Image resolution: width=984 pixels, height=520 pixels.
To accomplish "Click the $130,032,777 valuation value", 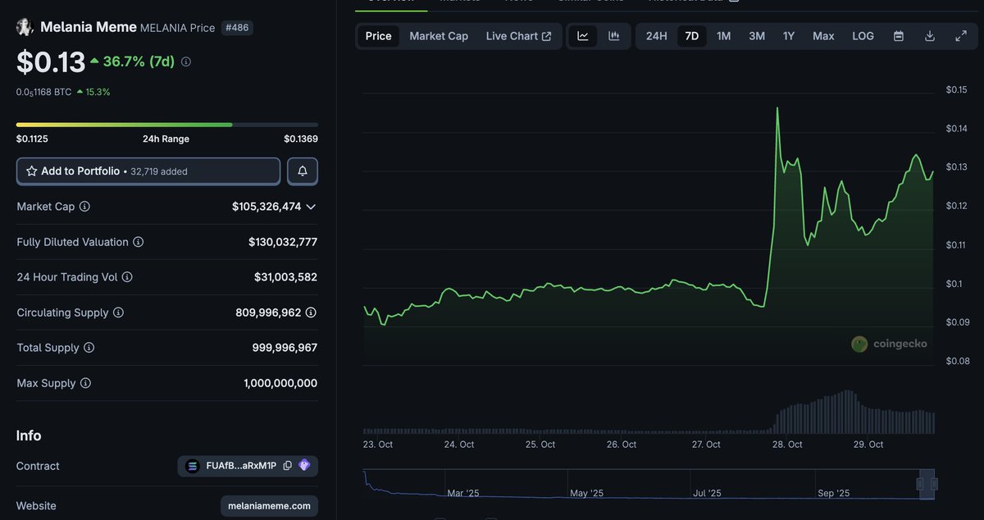I will pyautogui.click(x=283, y=242).
